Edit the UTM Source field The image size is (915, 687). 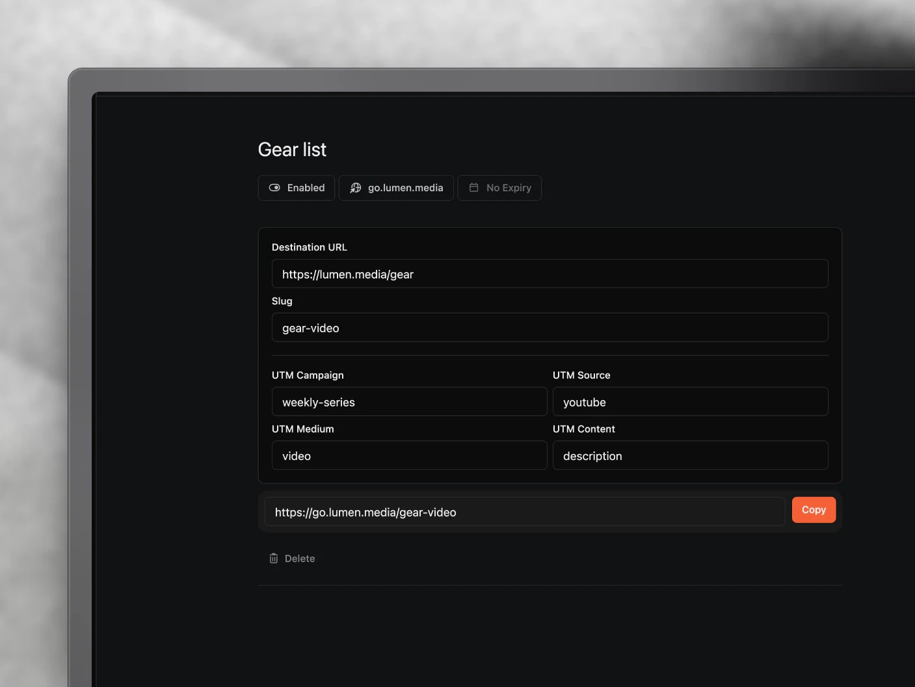pos(690,402)
